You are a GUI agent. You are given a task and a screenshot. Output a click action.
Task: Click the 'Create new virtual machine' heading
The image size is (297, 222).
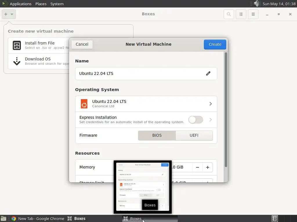coord(41,31)
